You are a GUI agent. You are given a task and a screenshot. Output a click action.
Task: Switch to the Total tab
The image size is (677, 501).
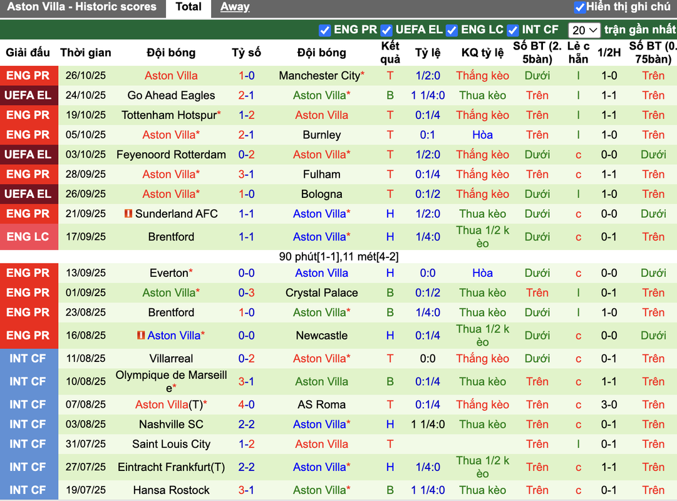pos(189,8)
